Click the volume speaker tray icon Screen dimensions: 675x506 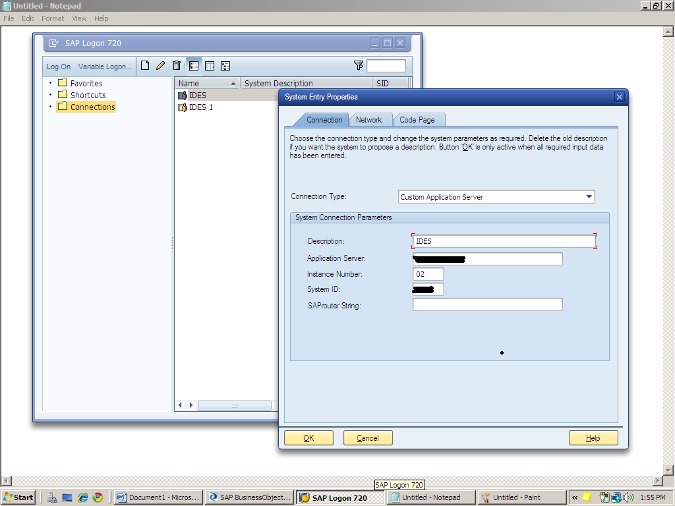tap(628, 497)
